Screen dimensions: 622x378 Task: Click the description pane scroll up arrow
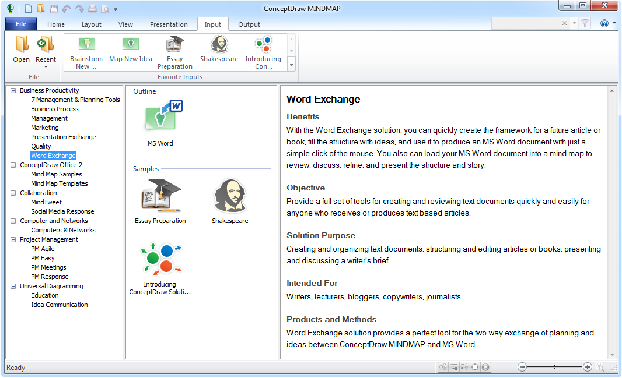612,91
